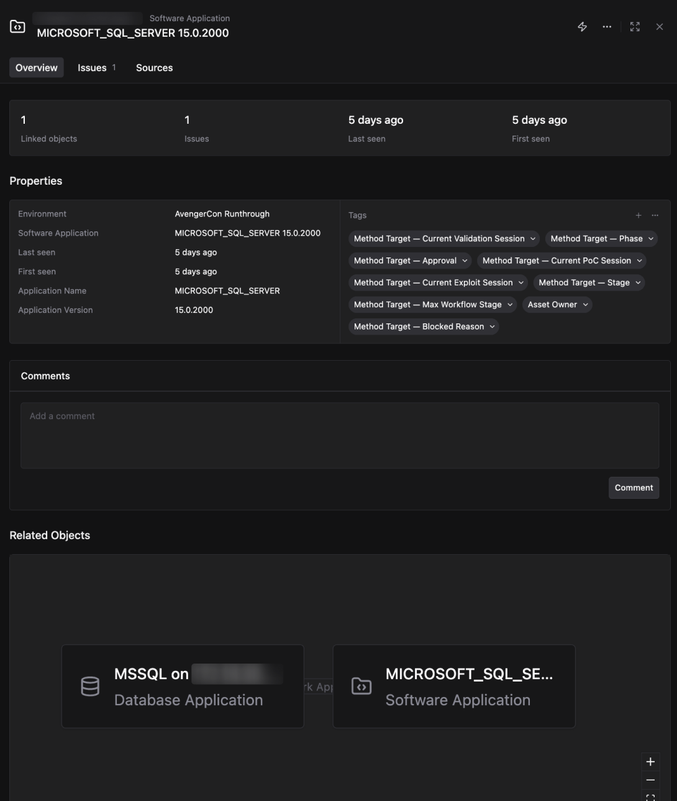Viewport: 677px width, 801px height.
Task: Open the MICROSOFT_SQL_SE... Software Application card
Action: tap(454, 687)
